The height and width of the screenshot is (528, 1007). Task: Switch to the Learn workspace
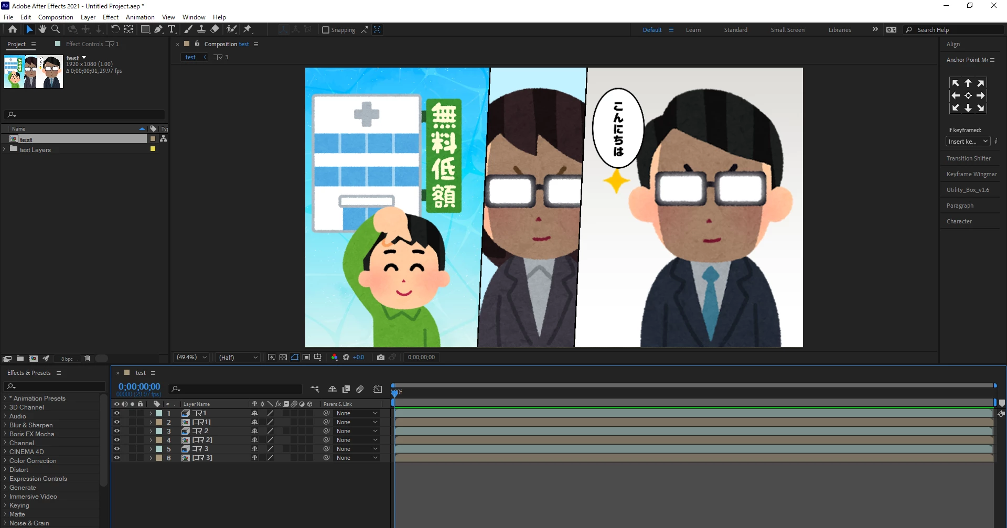pos(693,30)
